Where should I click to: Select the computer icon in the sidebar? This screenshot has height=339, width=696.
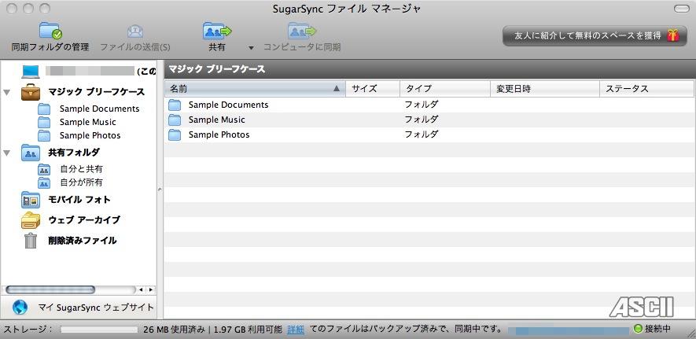(31, 72)
